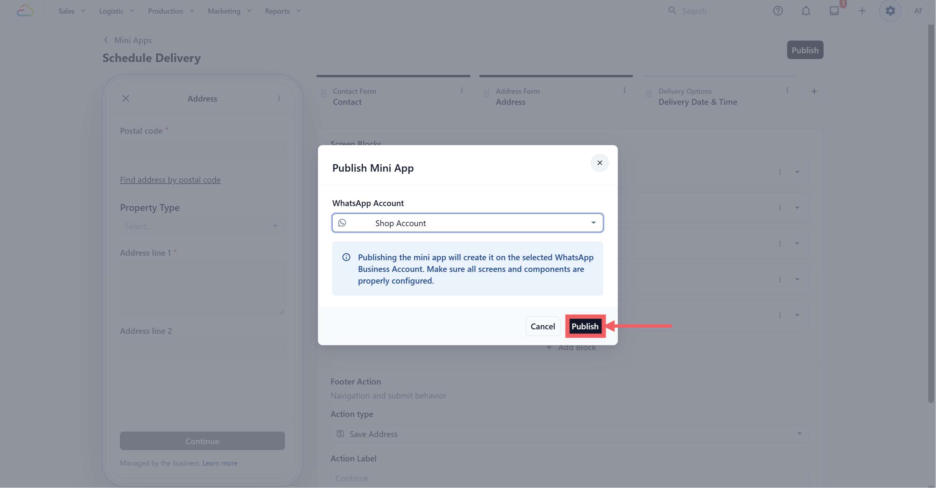The width and height of the screenshot is (936, 488).
Task: Click the page vertical scrollbar
Action: (931, 214)
